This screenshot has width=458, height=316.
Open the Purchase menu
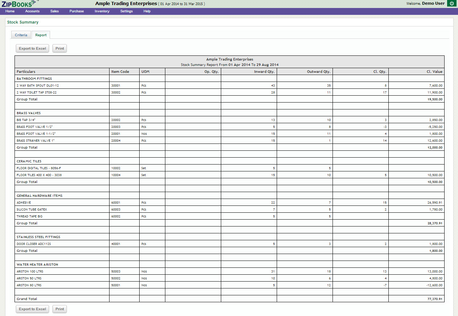click(77, 11)
